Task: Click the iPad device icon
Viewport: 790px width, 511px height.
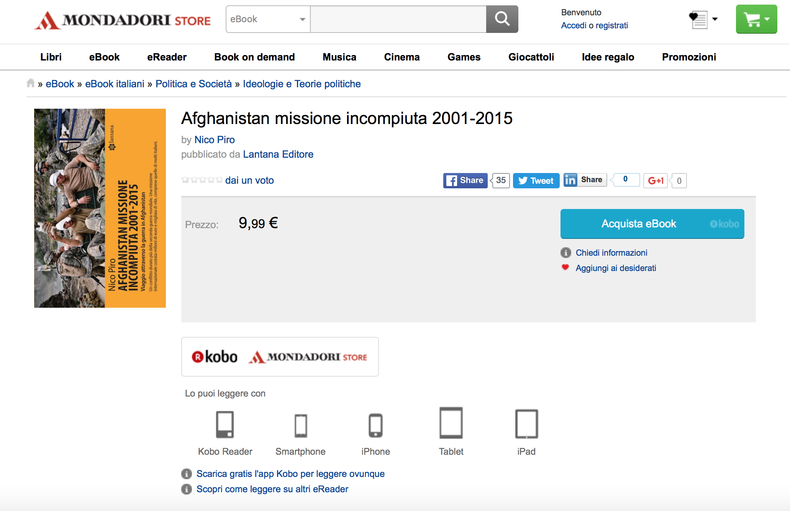Action: click(526, 424)
